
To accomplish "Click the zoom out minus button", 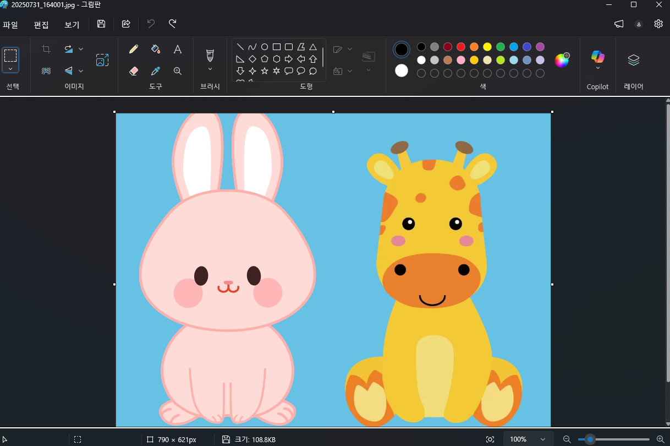I will pos(567,439).
